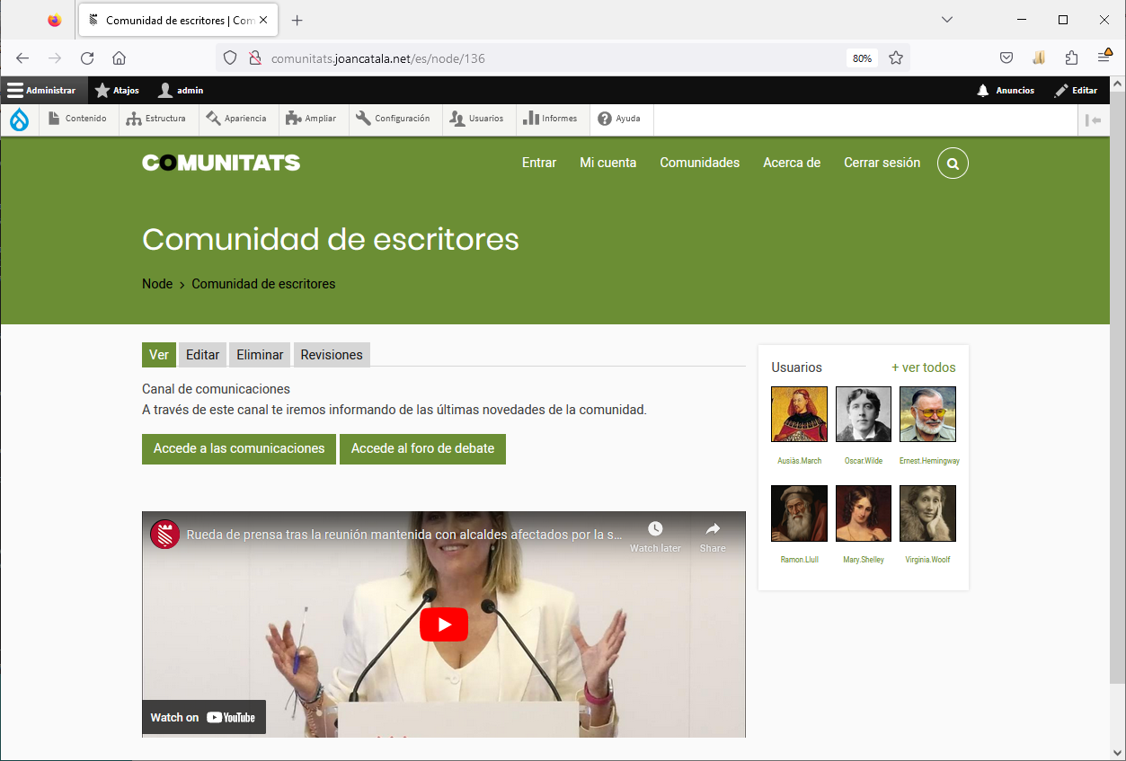
Task: Open Usuarios admin menu
Action: [477, 119]
